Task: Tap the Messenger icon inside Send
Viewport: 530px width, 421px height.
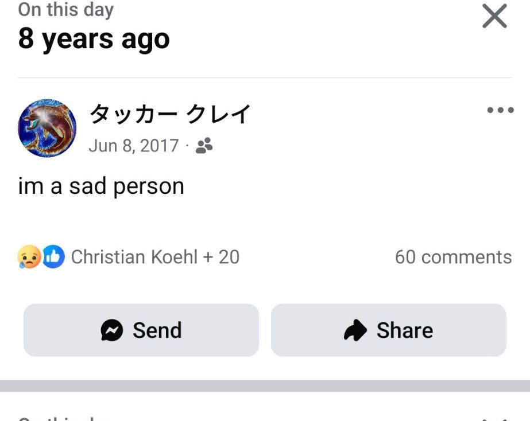Action: (112, 330)
